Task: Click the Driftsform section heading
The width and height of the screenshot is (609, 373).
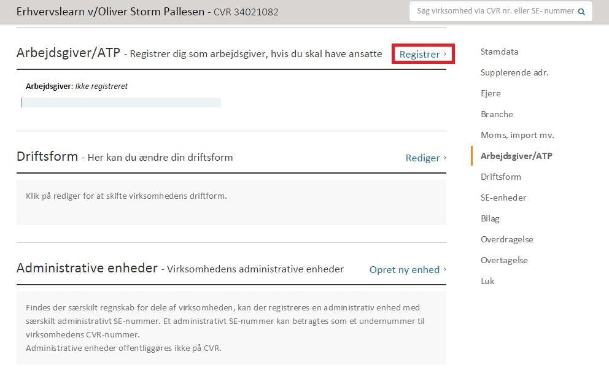Action: coord(47,156)
